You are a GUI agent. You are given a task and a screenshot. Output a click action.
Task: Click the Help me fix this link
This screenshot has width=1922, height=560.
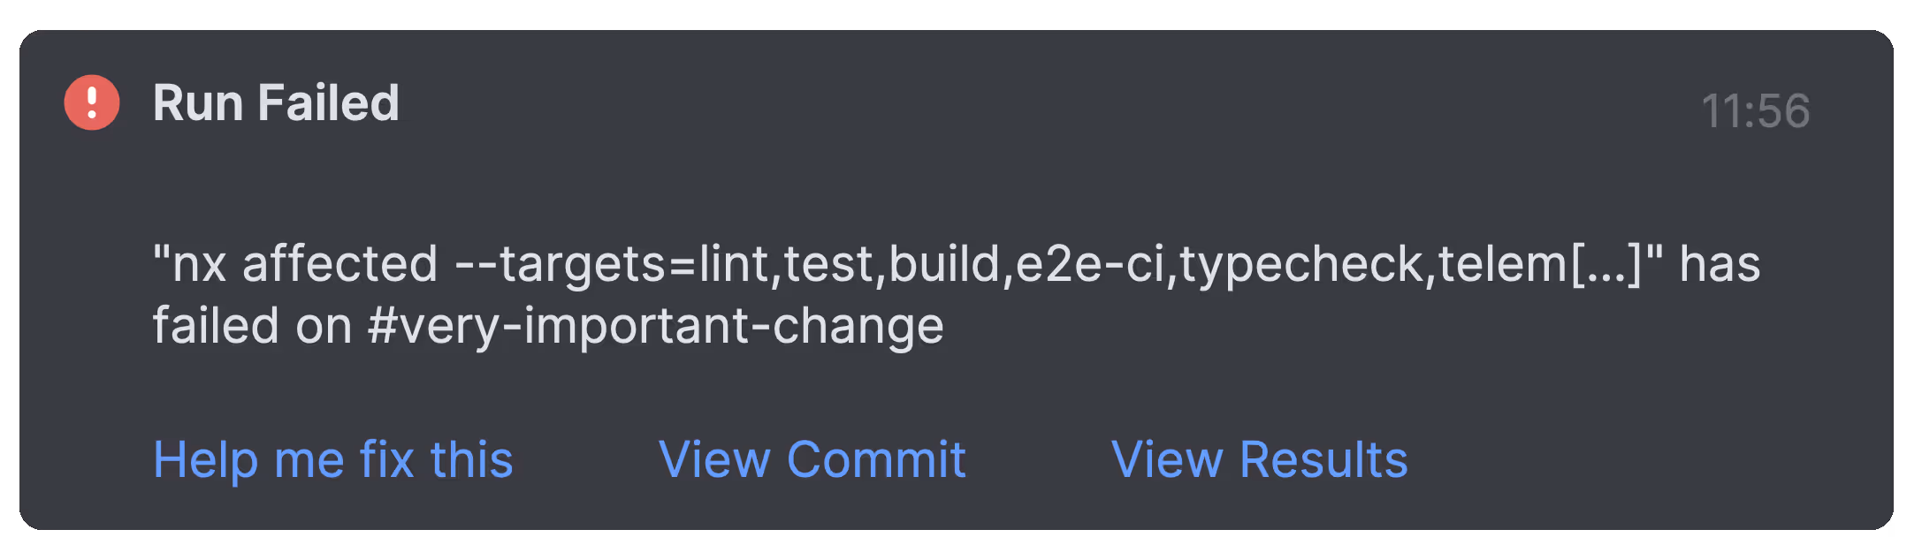[x=332, y=458]
